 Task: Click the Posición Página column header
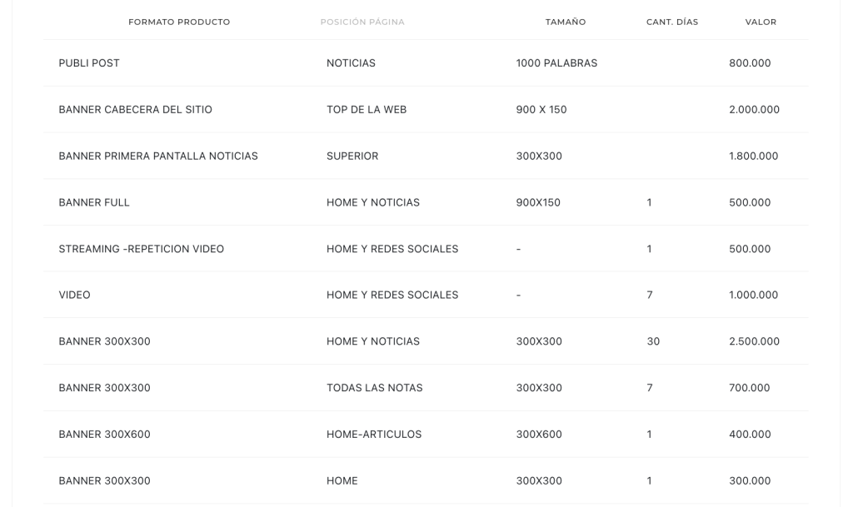[362, 22]
